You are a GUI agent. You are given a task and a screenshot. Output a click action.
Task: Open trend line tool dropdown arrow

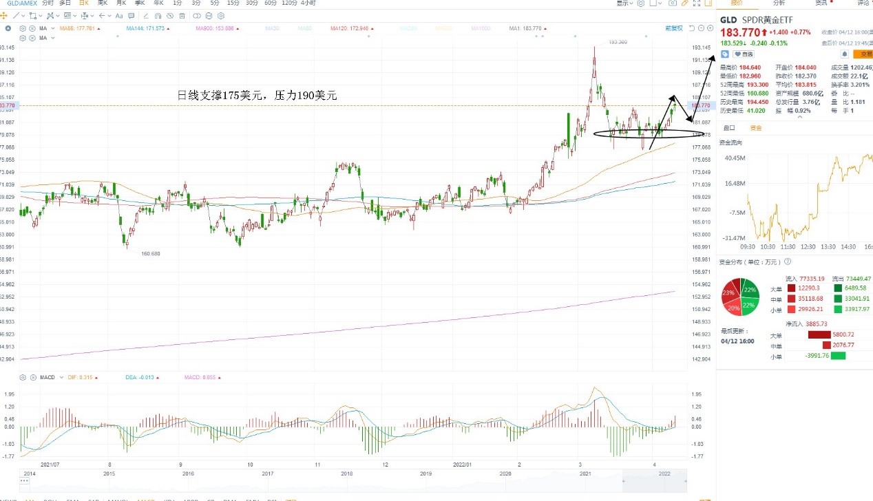pyautogui.click(x=23, y=16)
